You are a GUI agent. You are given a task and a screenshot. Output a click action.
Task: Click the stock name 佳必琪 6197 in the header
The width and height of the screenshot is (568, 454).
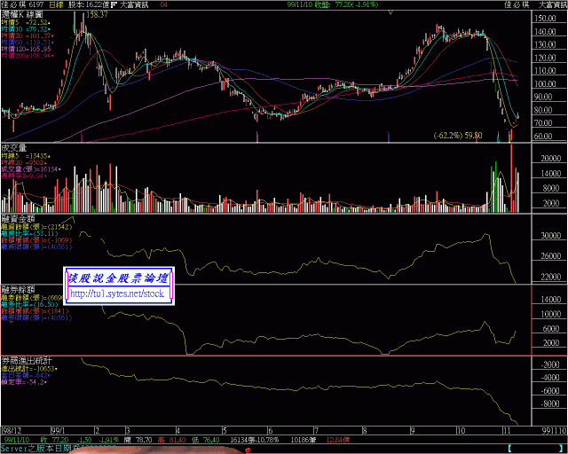point(22,4)
